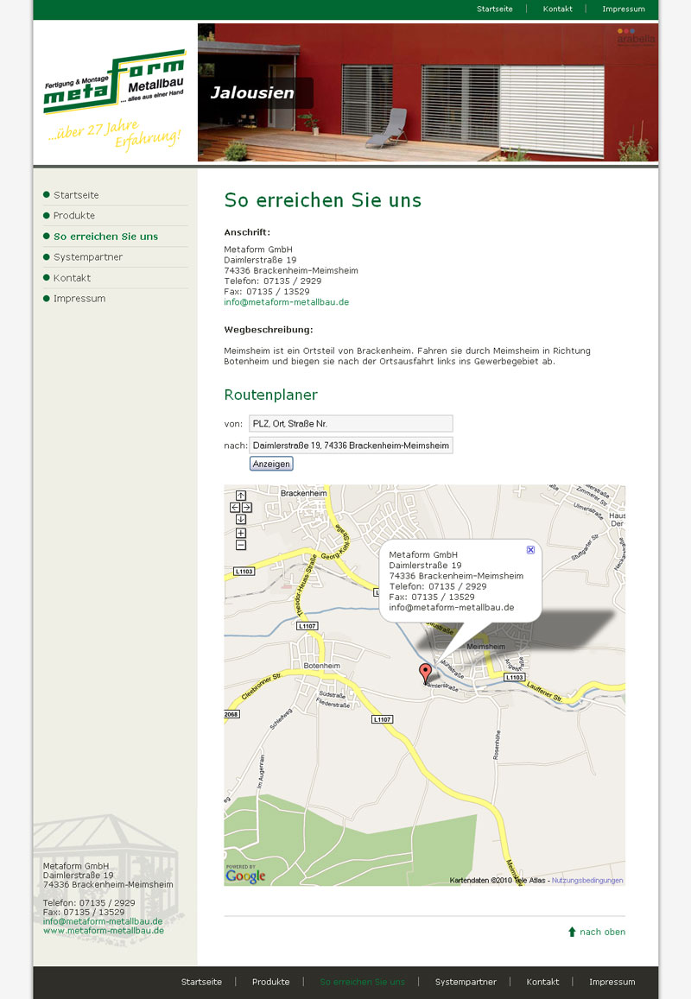691x999 pixels.
Task: Select Systempartner in the sidebar menu
Action: [88, 256]
